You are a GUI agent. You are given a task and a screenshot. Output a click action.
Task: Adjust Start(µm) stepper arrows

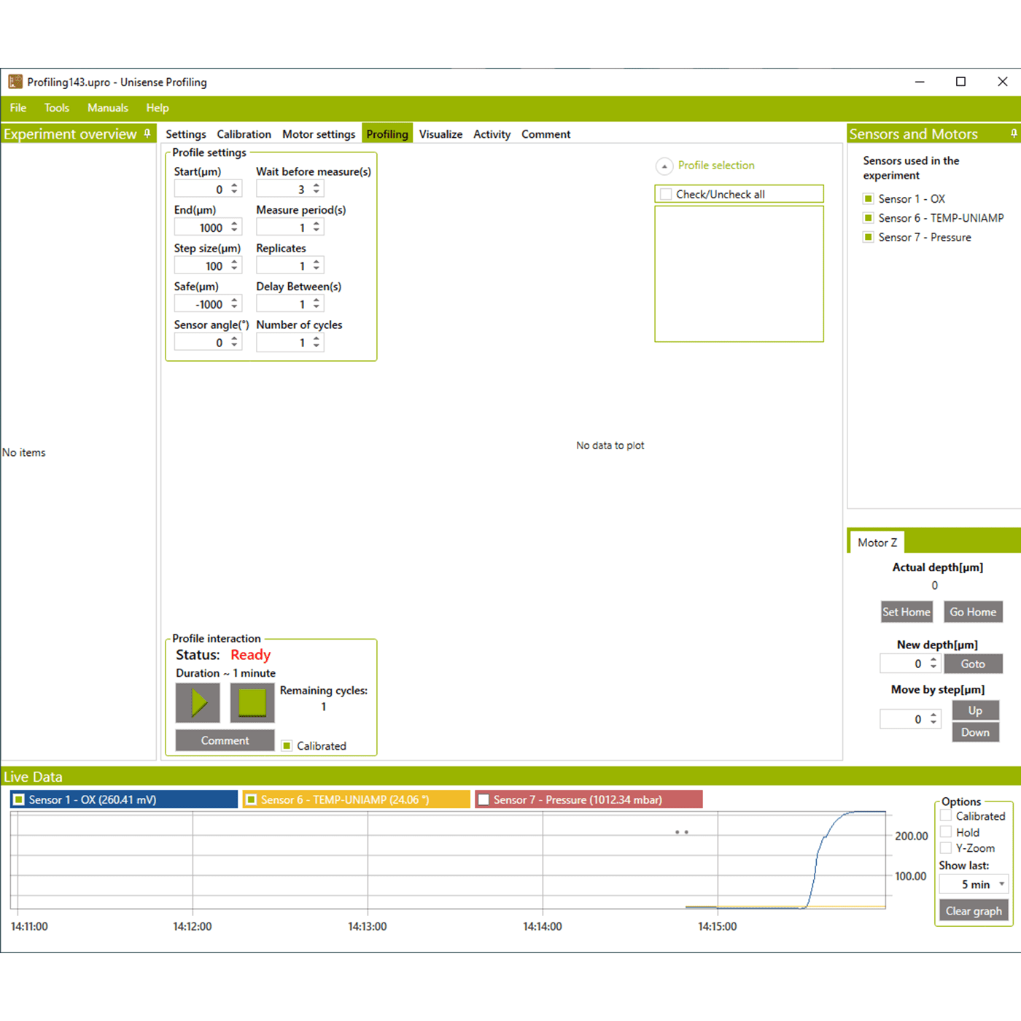pyautogui.click(x=234, y=188)
